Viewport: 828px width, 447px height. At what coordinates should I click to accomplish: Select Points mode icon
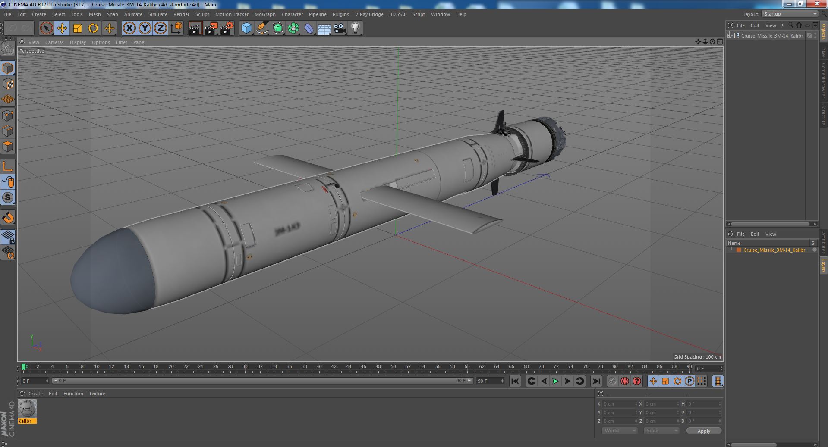tap(8, 116)
